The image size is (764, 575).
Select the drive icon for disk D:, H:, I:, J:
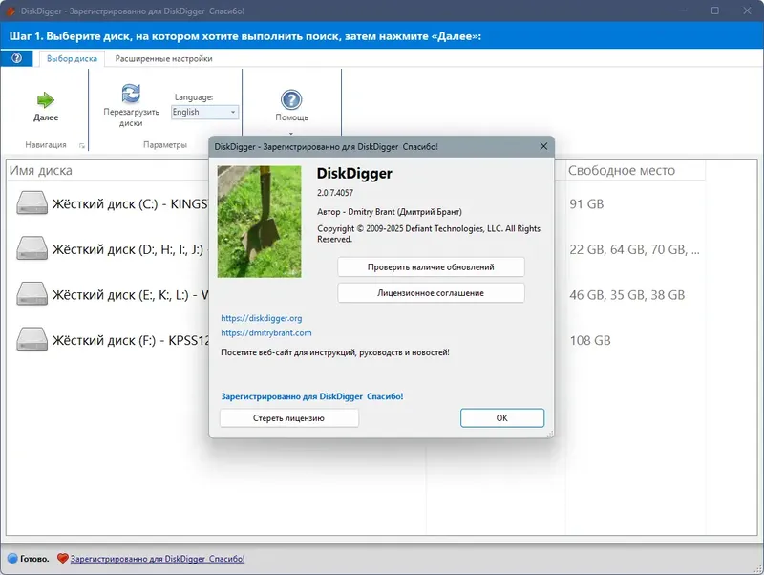click(32, 248)
